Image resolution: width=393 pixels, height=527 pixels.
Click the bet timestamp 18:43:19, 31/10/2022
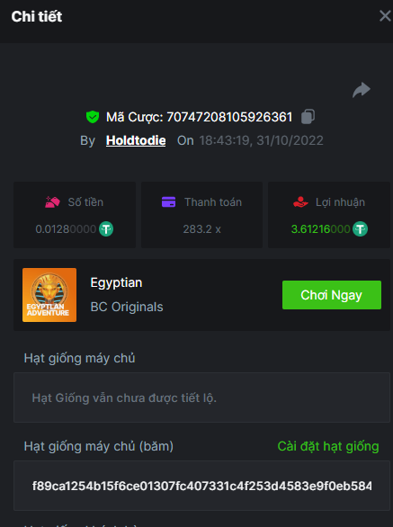(261, 140)
